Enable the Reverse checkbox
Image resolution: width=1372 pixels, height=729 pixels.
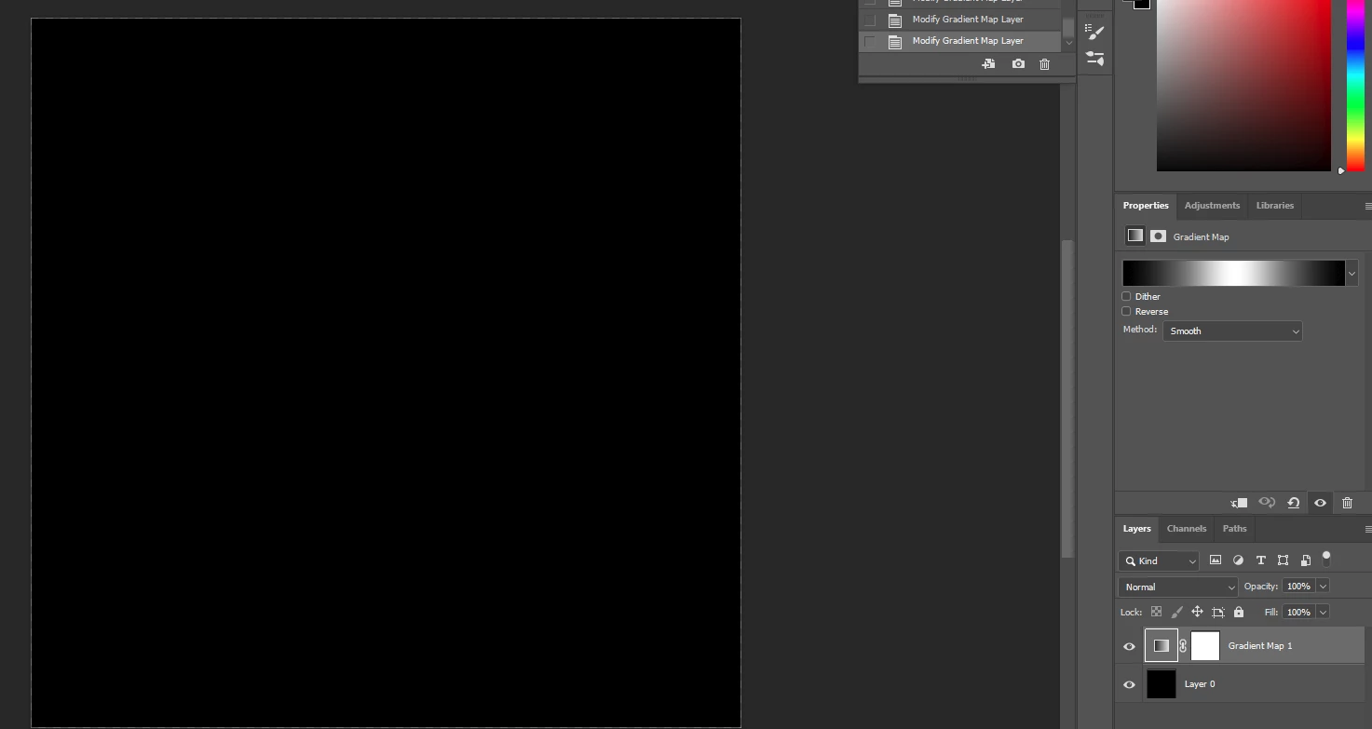1126,311
